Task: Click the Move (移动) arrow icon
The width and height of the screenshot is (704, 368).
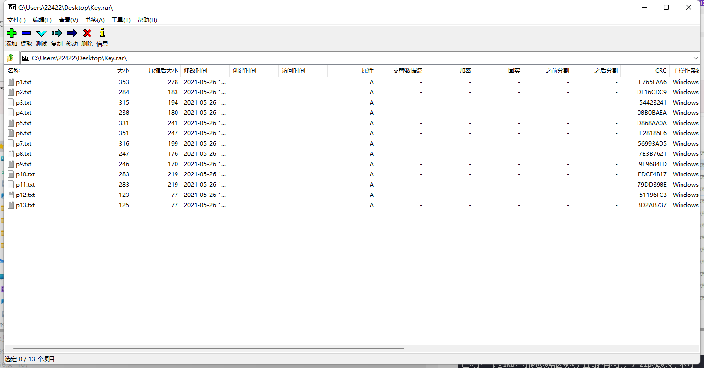Action: [x=72, y=33]
